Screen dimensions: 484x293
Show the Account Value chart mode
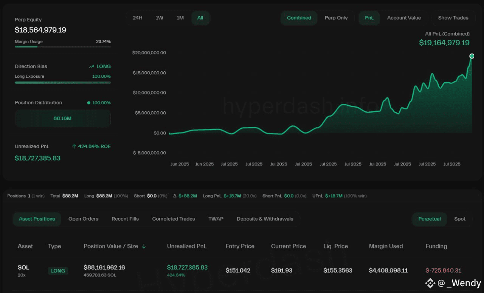point(404,18)
